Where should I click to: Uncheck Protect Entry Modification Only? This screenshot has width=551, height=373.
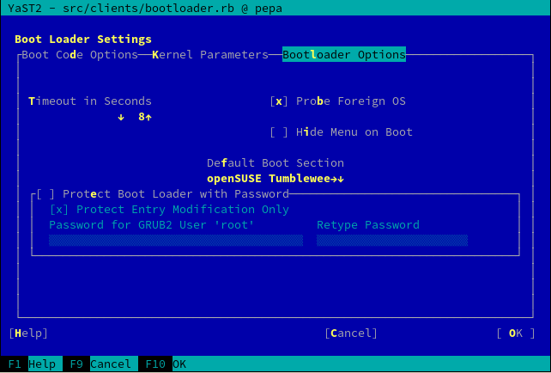59,210
